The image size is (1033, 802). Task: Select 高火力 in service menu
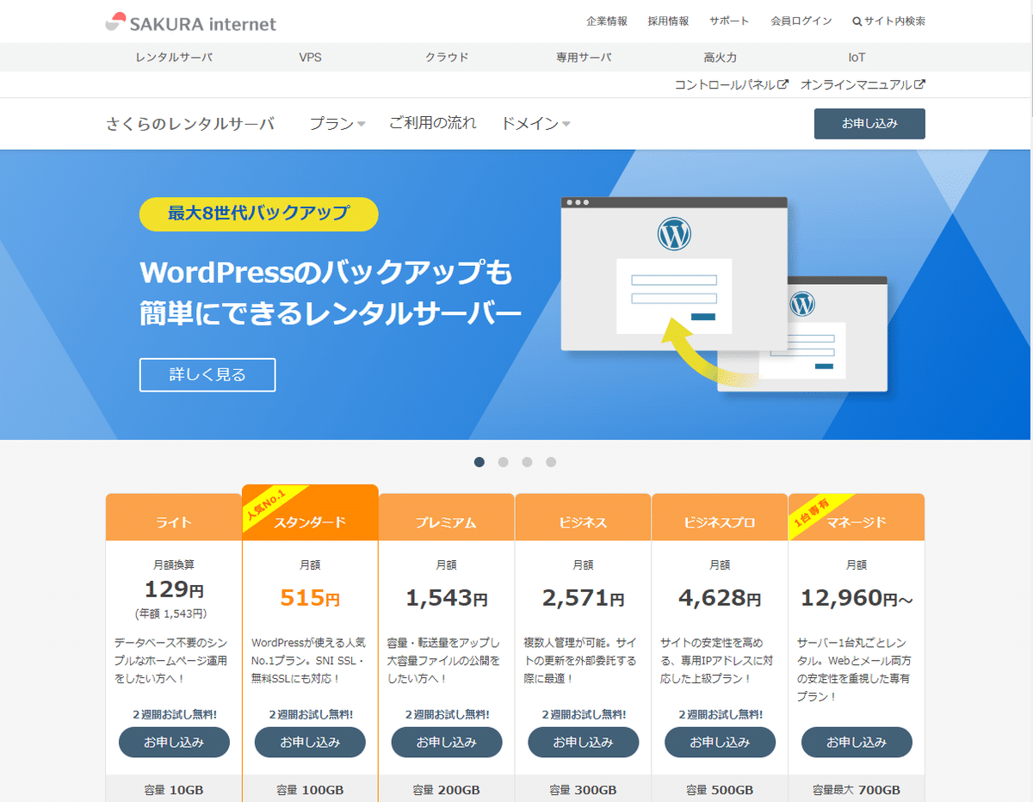pyautogui.click(x=720, y=58)
